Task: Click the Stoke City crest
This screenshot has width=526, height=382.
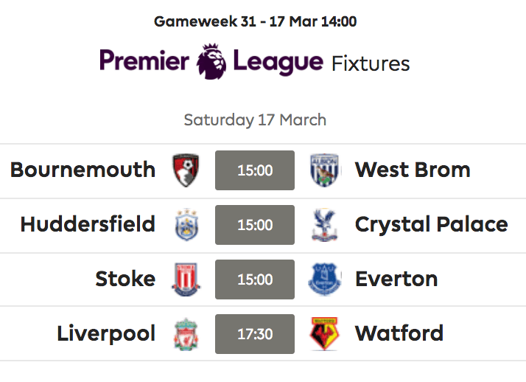Action: click(x=186, y=279)
